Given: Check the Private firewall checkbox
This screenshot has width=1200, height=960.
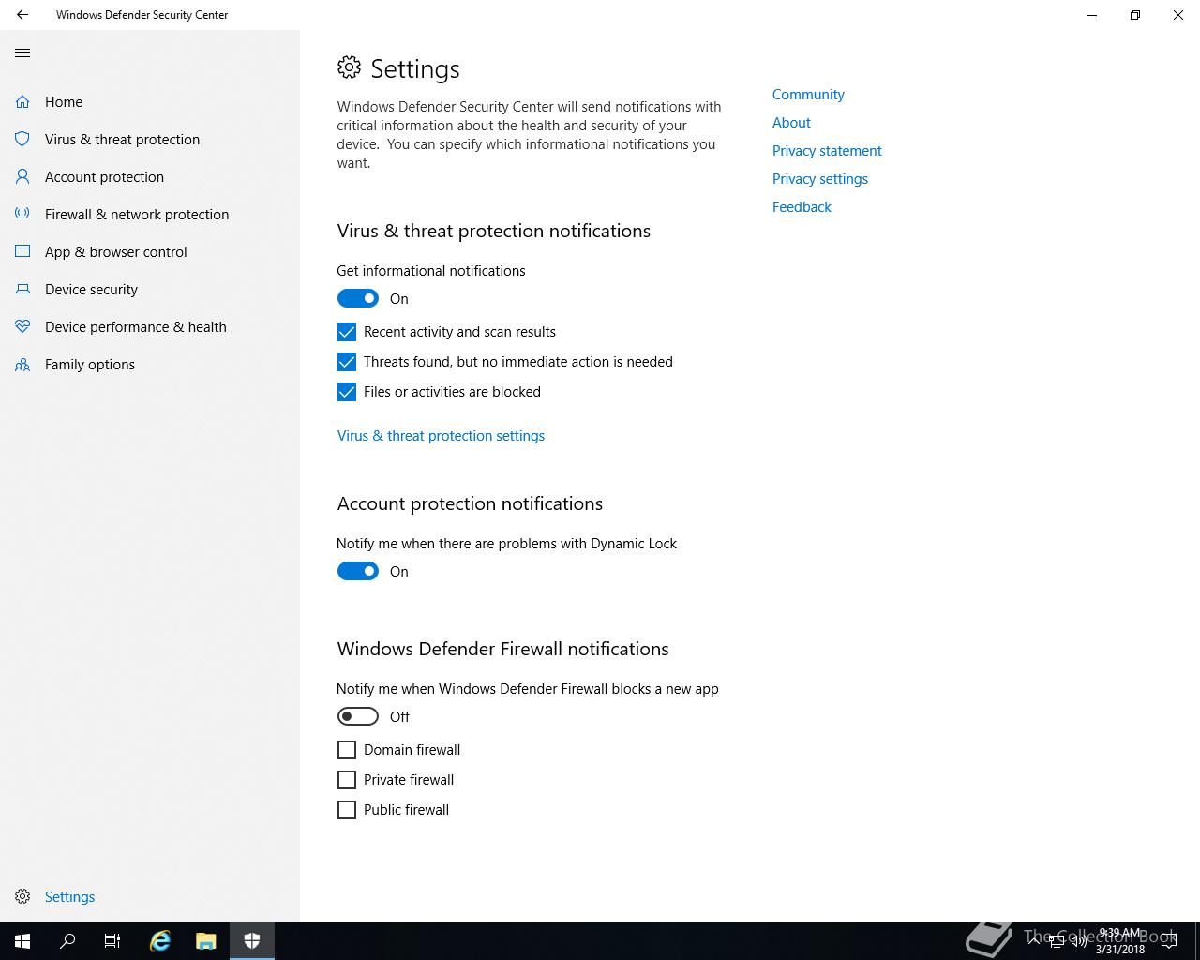Looking at the screenshot, I should pos(347,780).
